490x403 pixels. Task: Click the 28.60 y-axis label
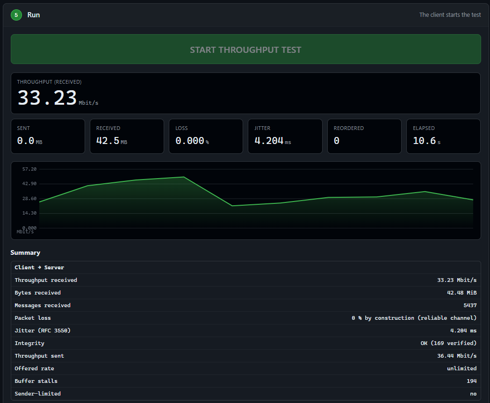29,198
